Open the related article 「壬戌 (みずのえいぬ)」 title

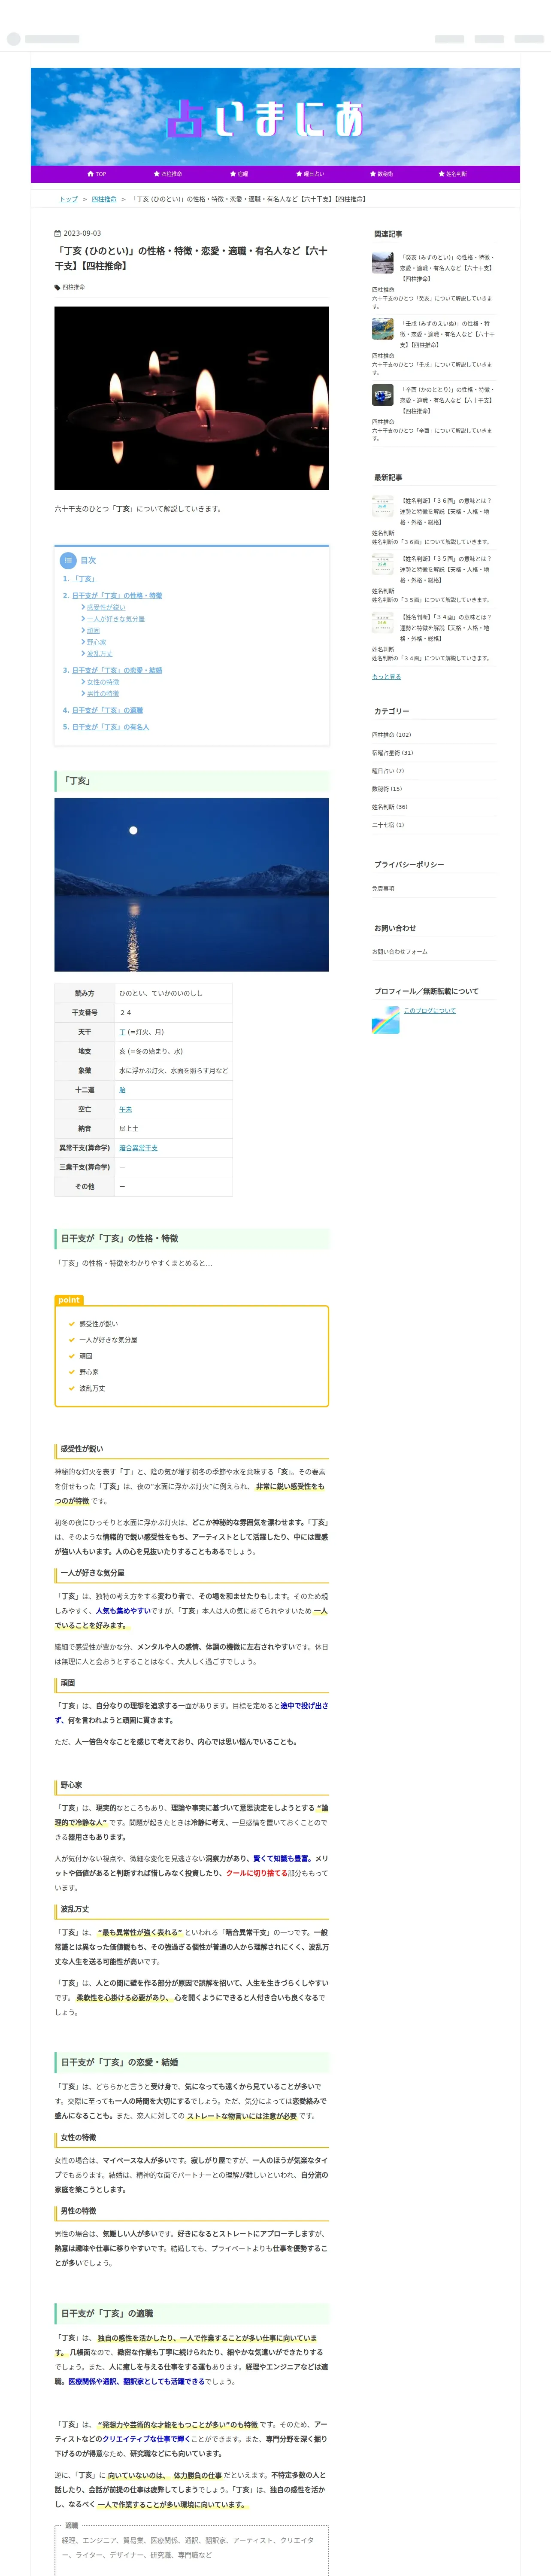click(447, 334)
